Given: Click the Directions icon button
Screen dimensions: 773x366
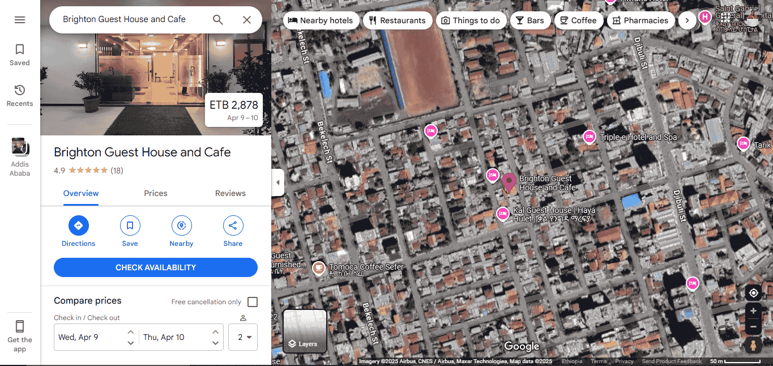Looking at the screenshot, I should [x=79, y=226].
